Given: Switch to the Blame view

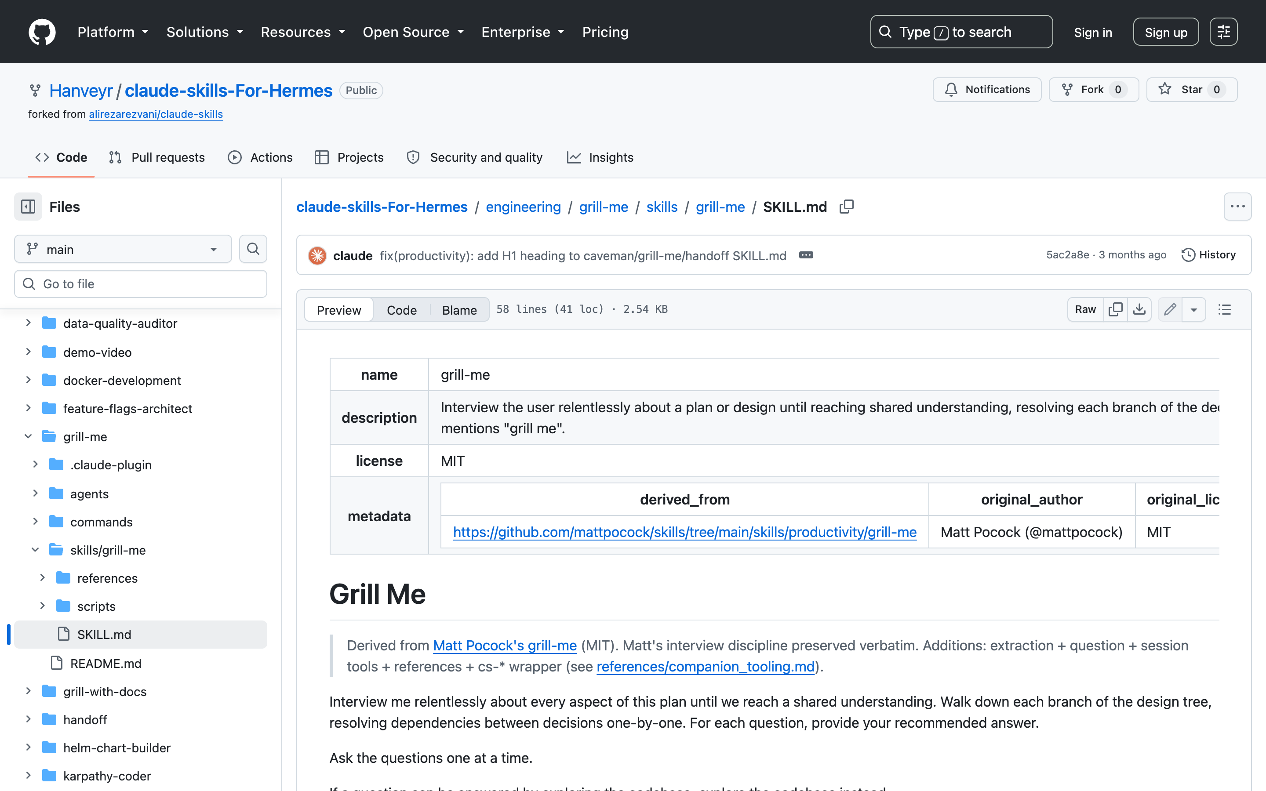Looking at the screenshot, I should point(459,310).
